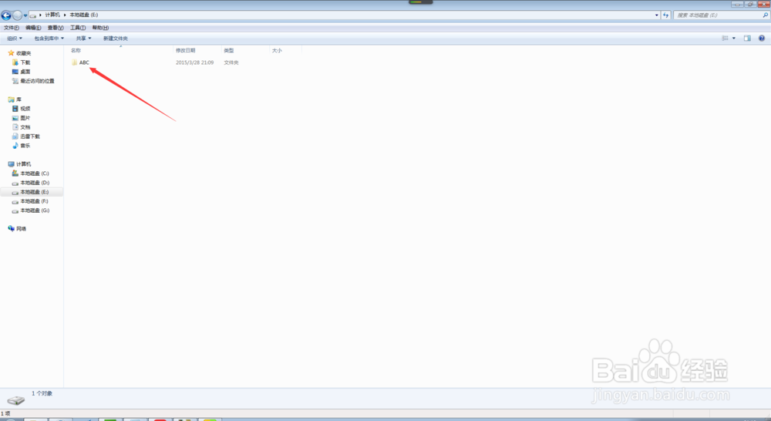
Task: Go back with the blue Back arrow
Action: (x=6, y=15)
